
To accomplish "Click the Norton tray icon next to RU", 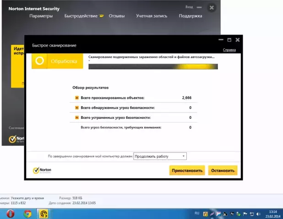I will click(x=205, y=214).
